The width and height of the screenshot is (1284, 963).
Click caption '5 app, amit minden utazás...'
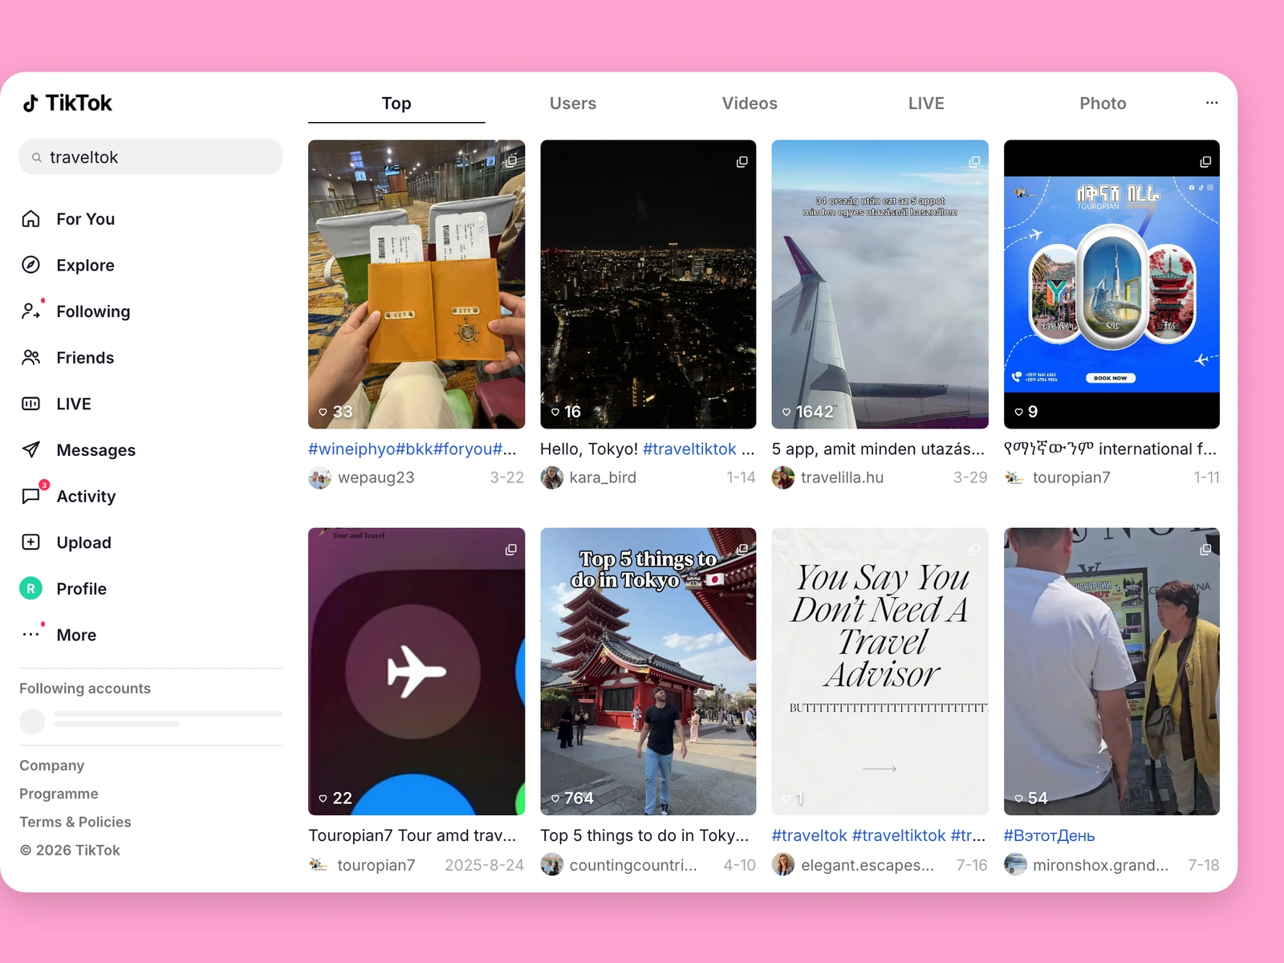[878, 449]
